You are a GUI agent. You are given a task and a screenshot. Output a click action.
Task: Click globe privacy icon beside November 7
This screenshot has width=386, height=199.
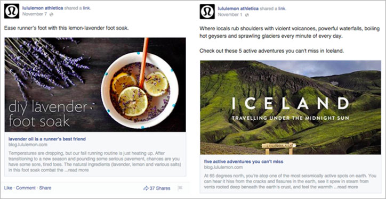tap(52, 14)
